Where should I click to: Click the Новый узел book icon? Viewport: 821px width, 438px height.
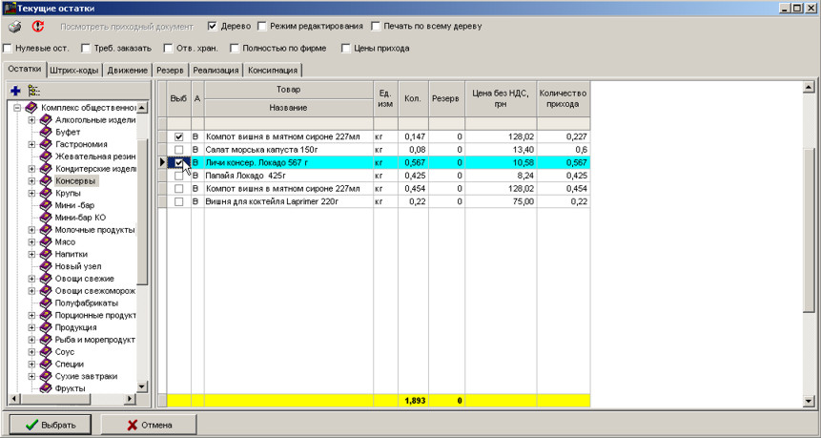click(46, 266)
